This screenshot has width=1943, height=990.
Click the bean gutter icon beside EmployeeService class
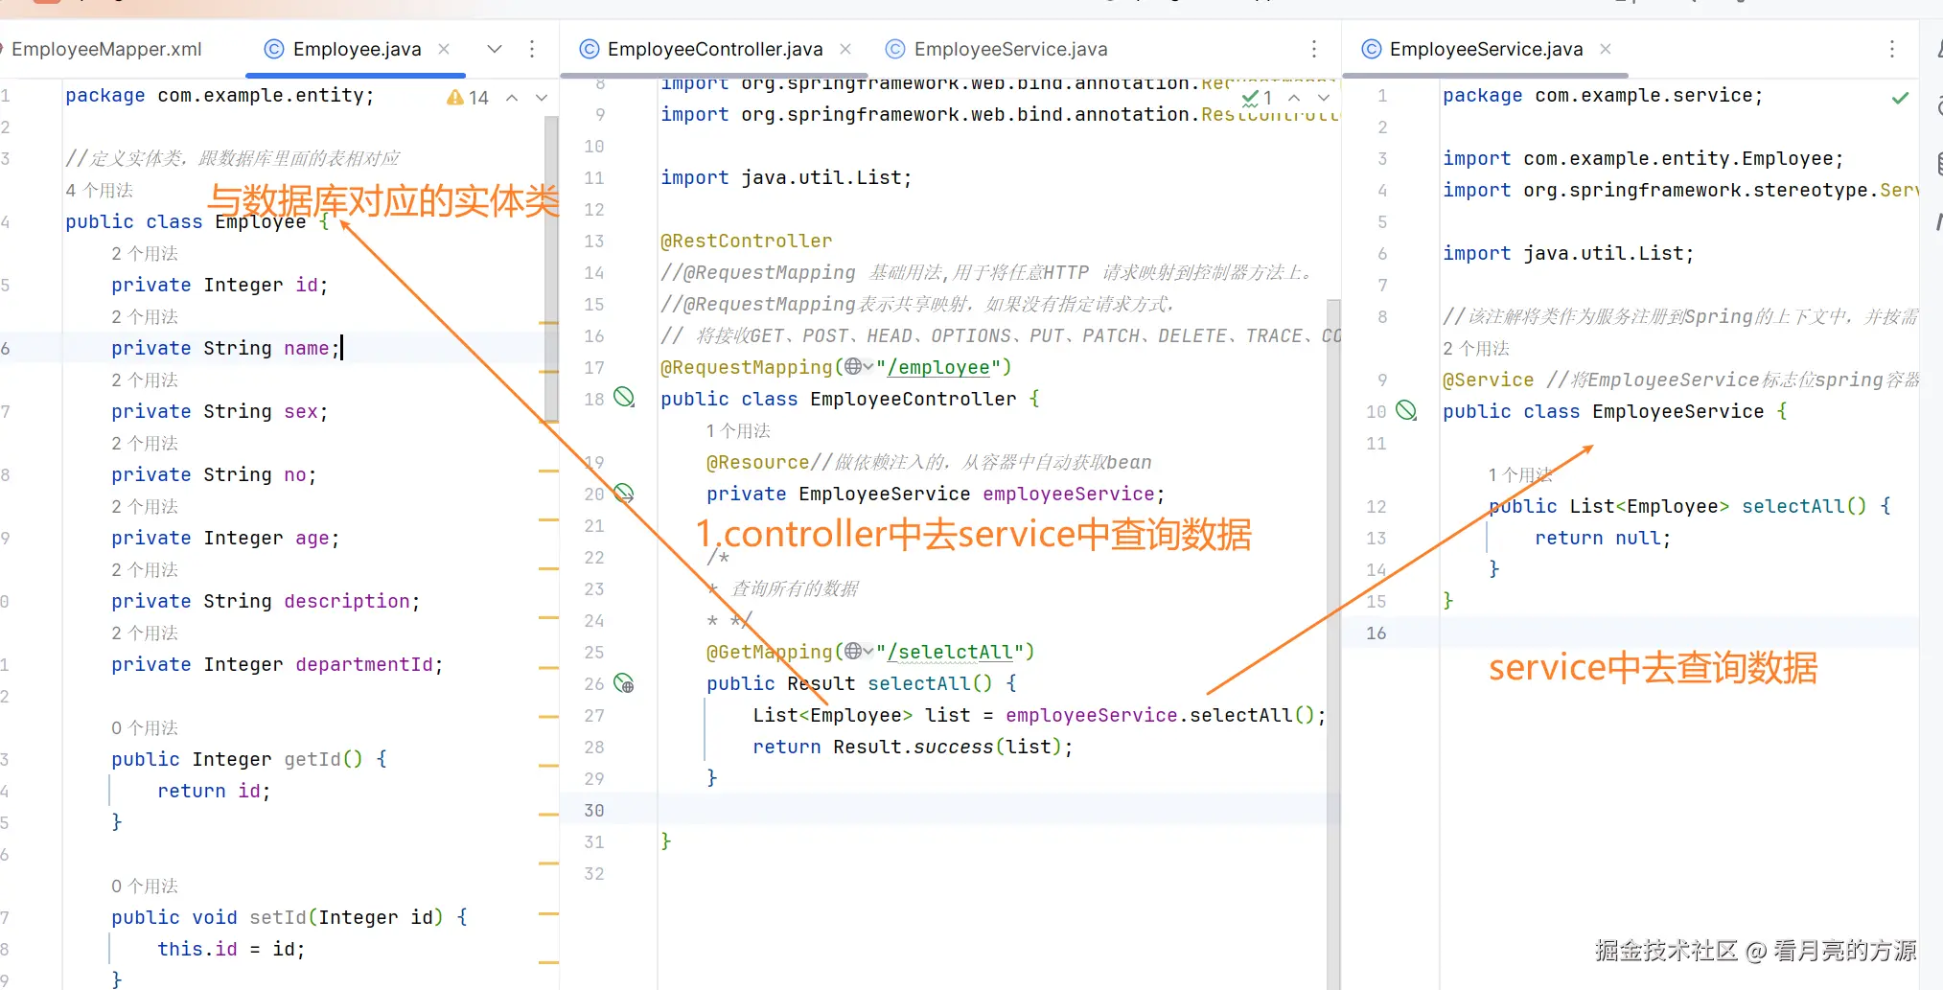(x=1406, y=410)
